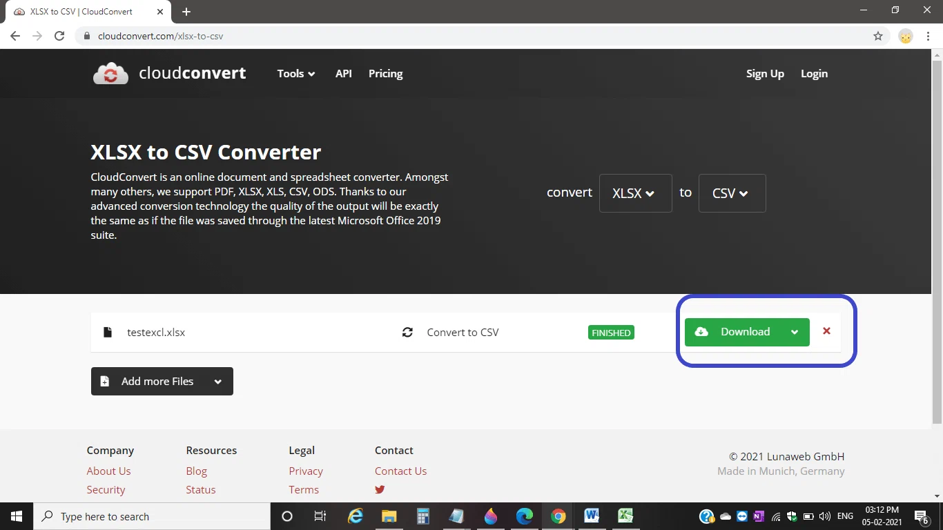Launch Internet Explorer from taskbar

click(356, 516)
